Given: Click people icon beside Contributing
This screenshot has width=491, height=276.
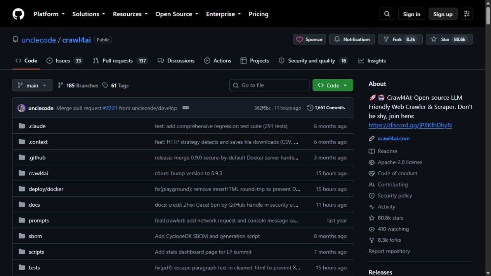Looking at the screenshot, I should tap(371, 185).
